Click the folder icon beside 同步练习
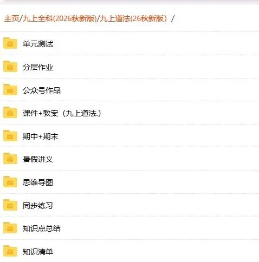The width and height of the screenshot is (259, 262). tap(10, 205)
